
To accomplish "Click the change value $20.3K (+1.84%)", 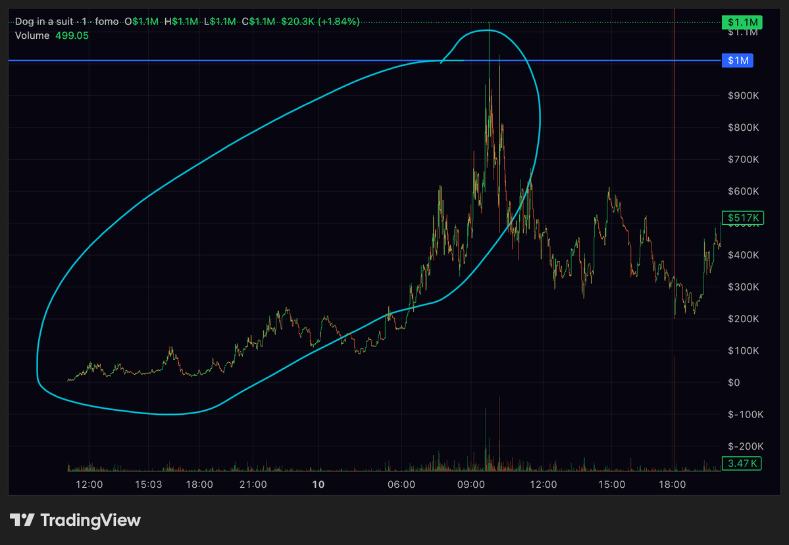I will pyautogui.click(x=320, y=22).
